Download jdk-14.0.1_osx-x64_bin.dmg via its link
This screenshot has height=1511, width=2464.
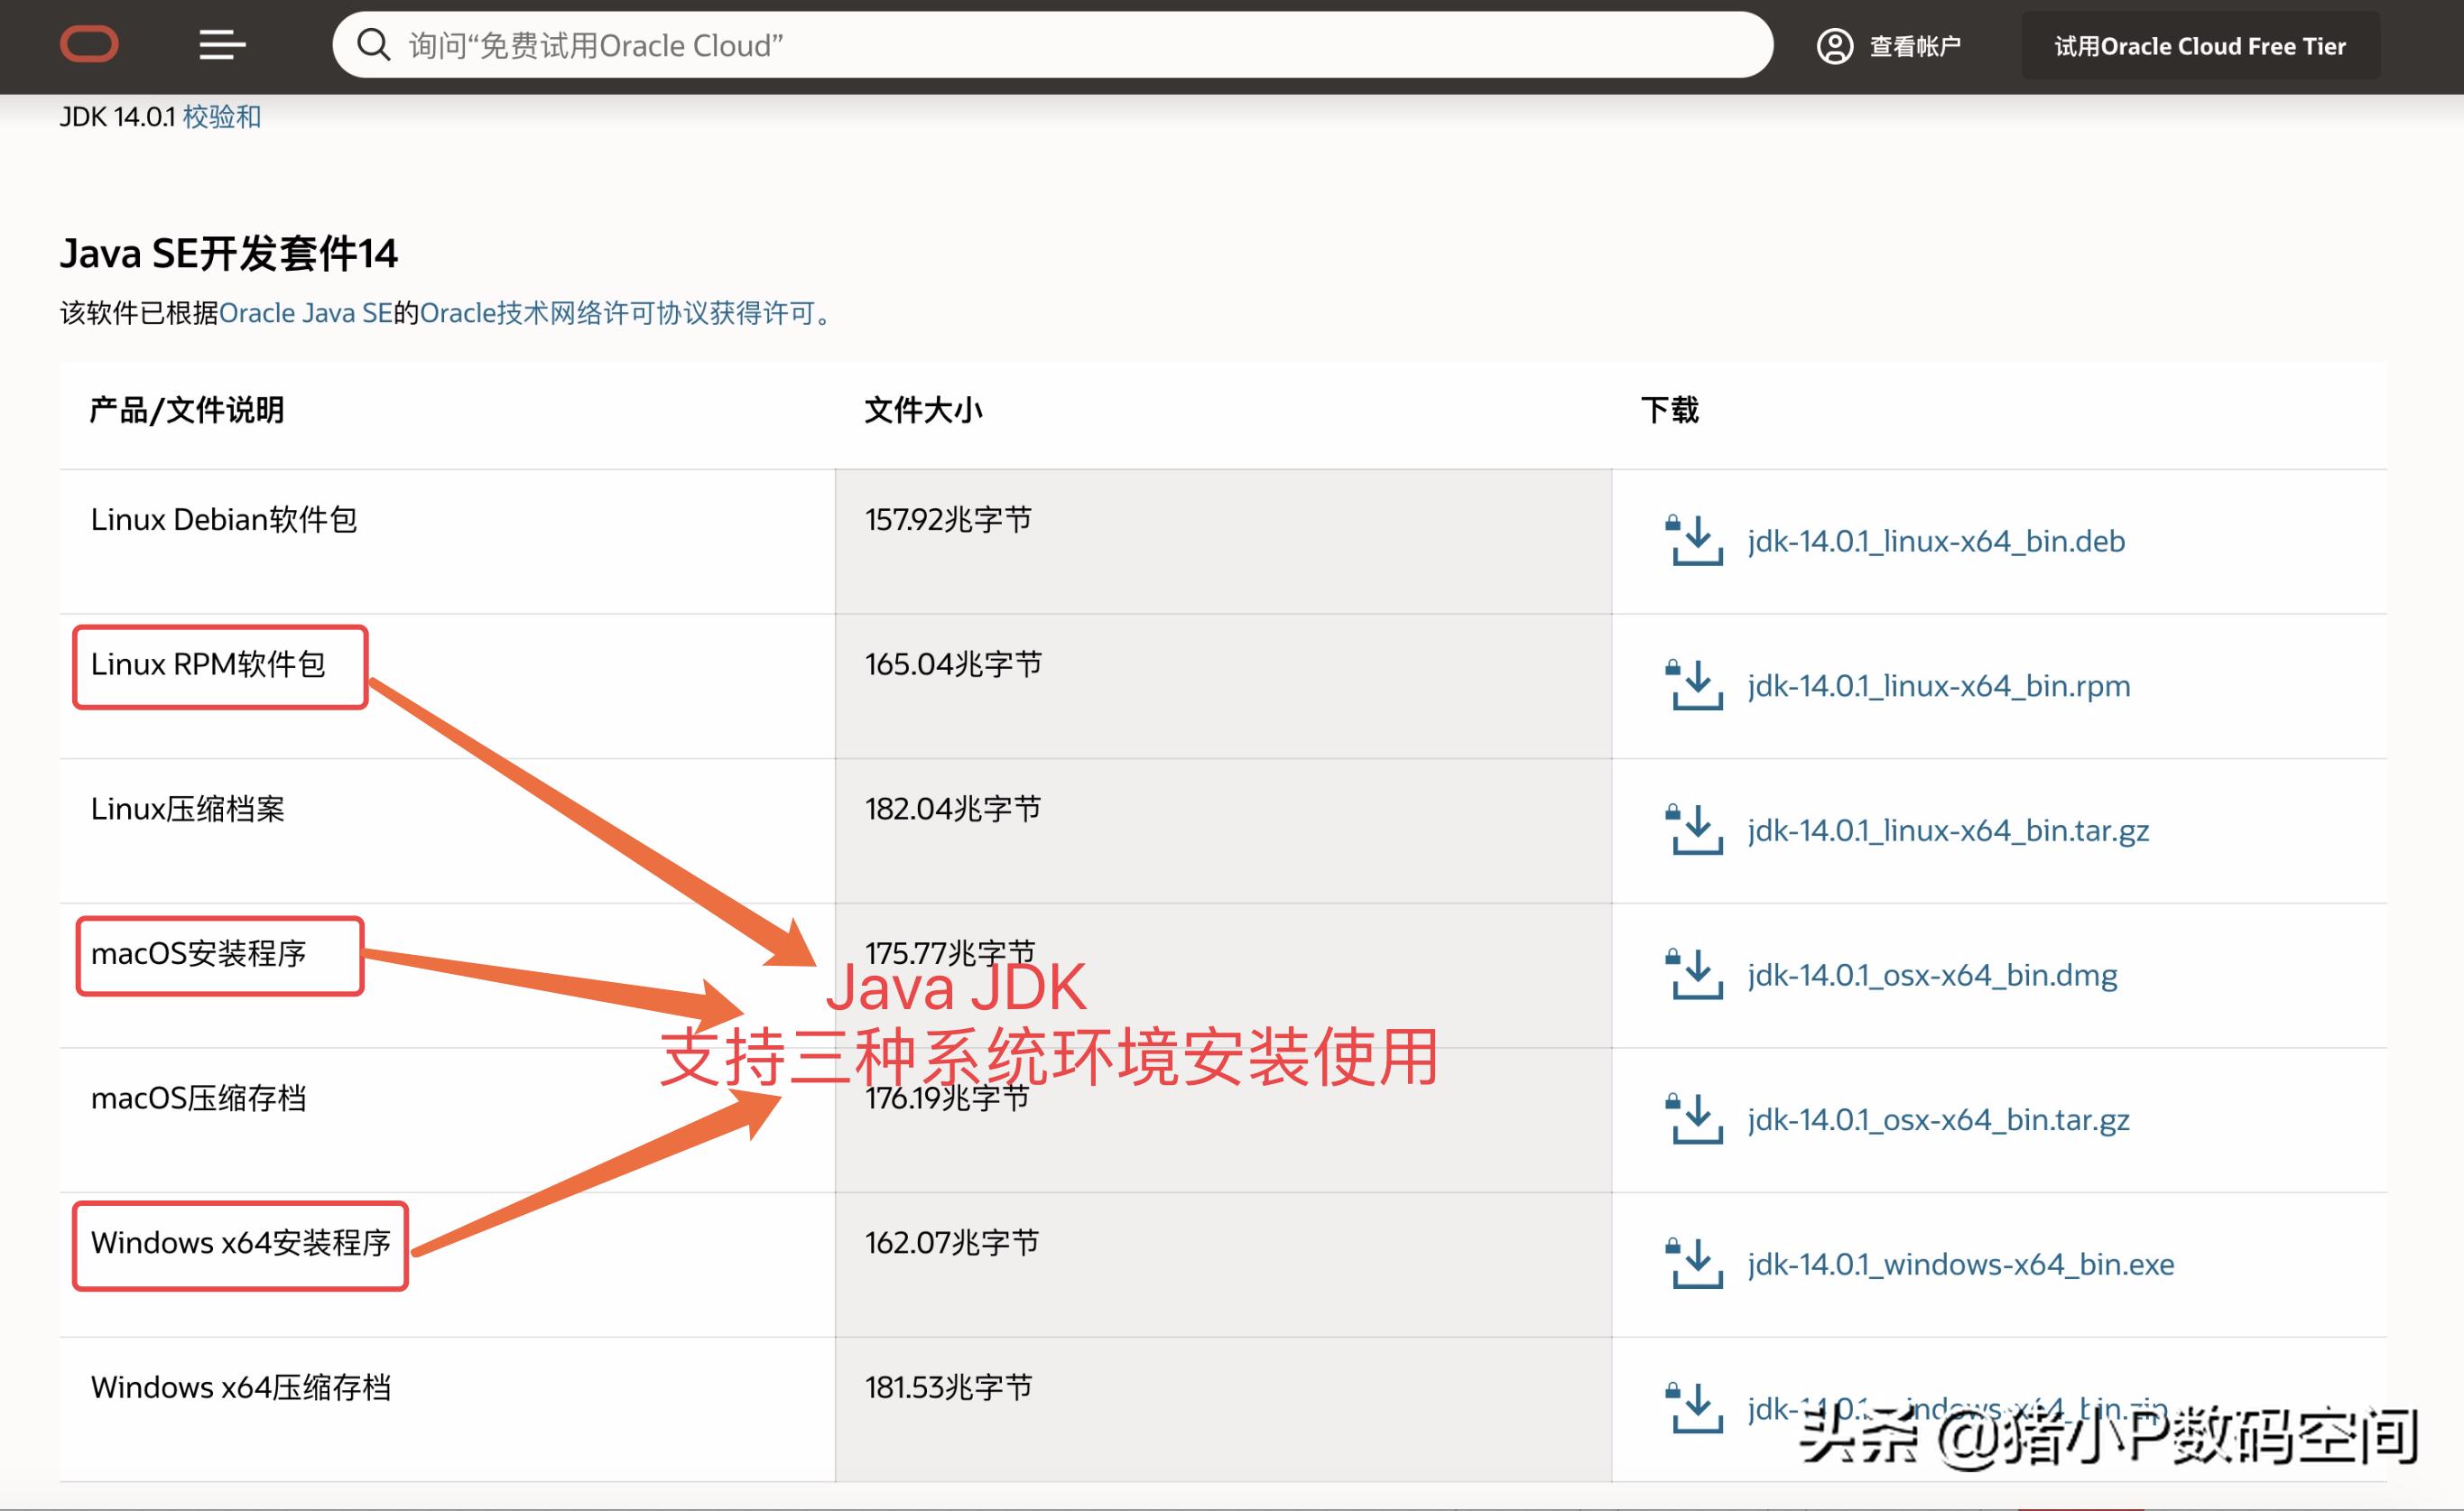[1932, 975]
